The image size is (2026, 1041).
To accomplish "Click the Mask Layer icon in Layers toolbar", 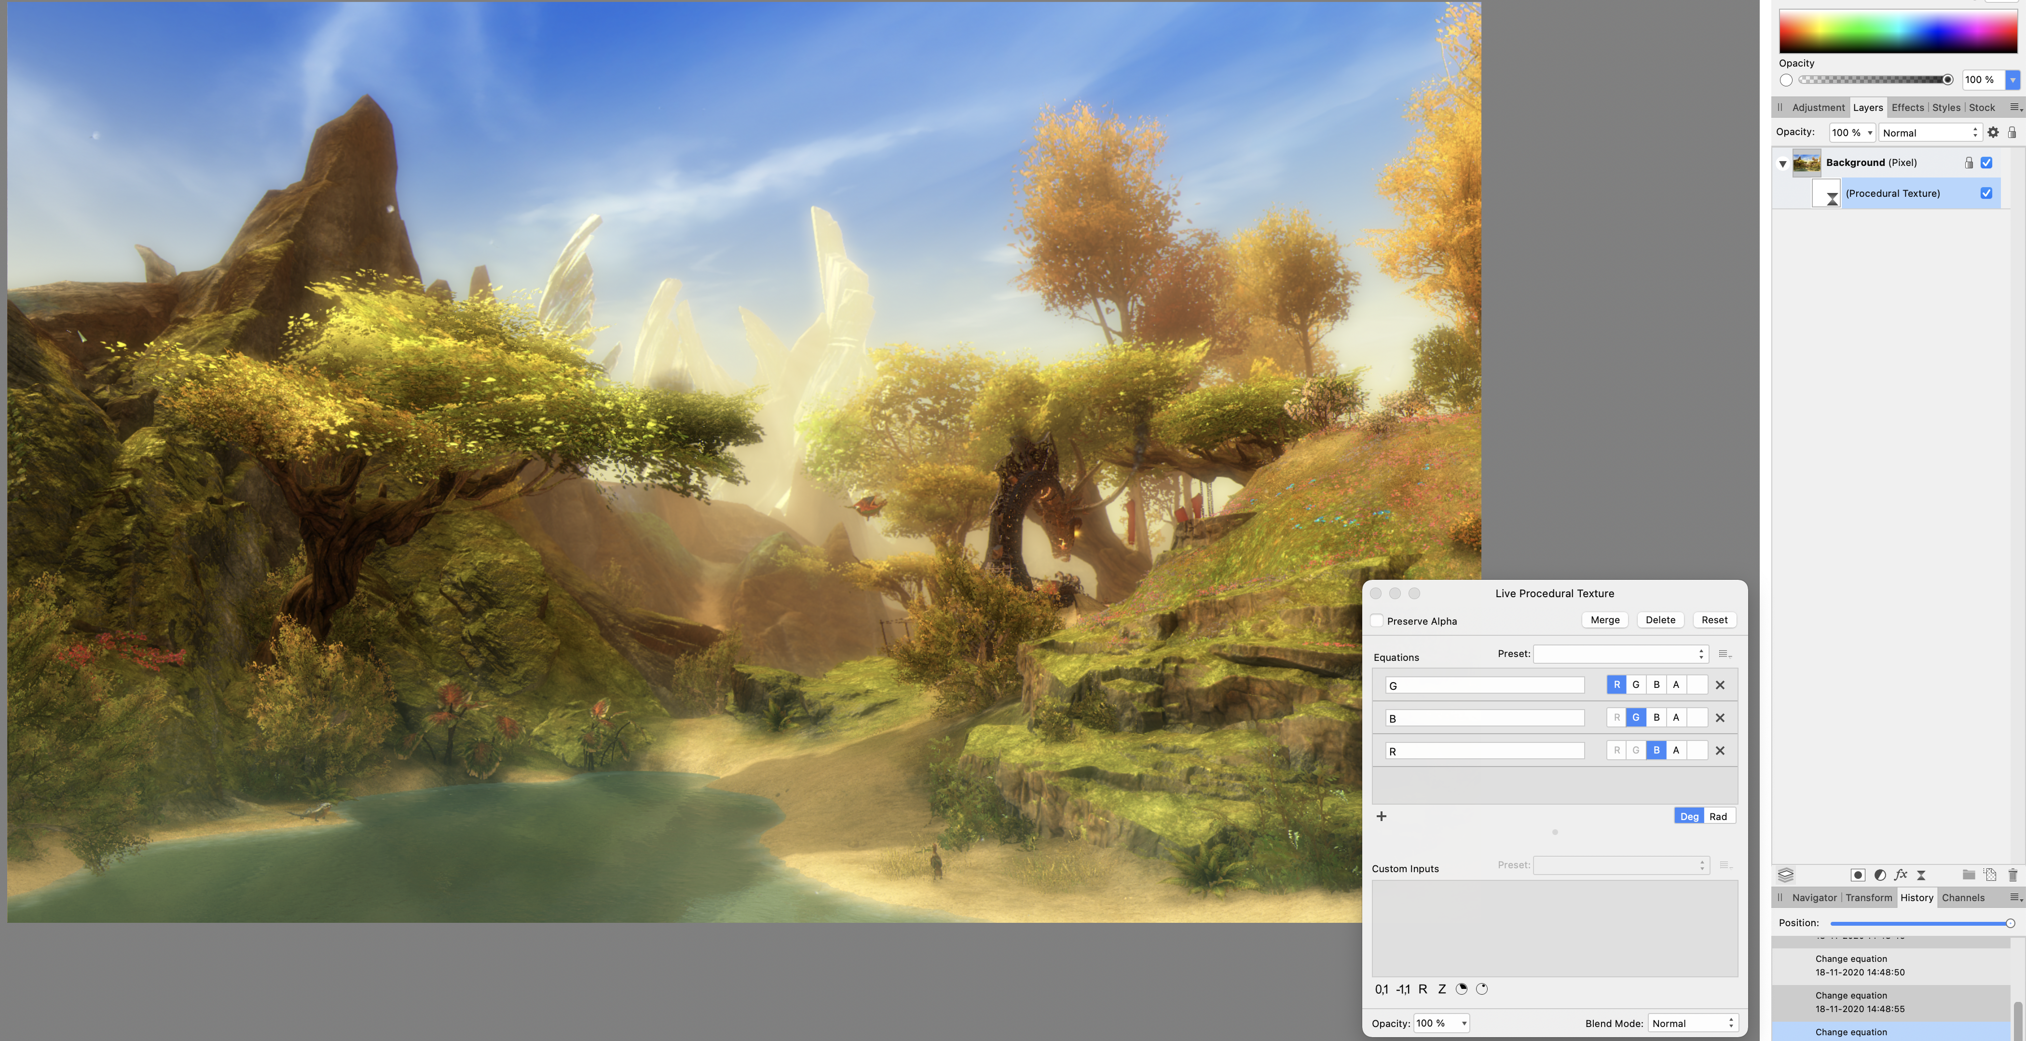I will pos(1858,875).
